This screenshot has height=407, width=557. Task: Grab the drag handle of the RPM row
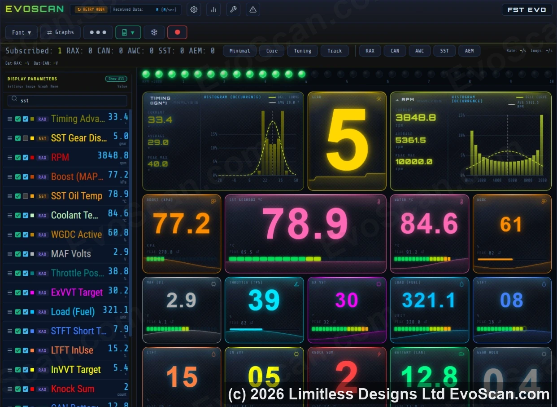10,158
